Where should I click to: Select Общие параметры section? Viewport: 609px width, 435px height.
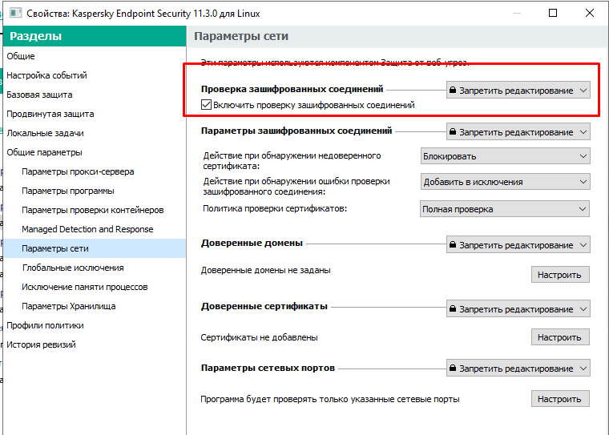pyautogui.click(x=95, y=152)
